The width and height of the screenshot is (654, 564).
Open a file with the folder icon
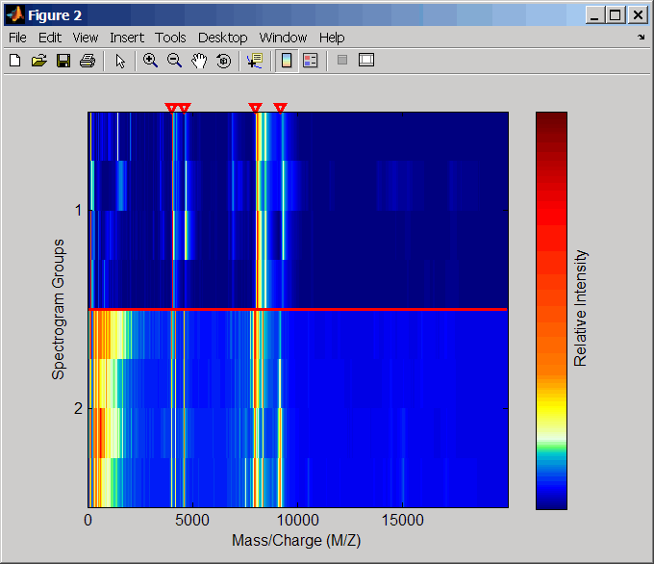pos(38,61)
